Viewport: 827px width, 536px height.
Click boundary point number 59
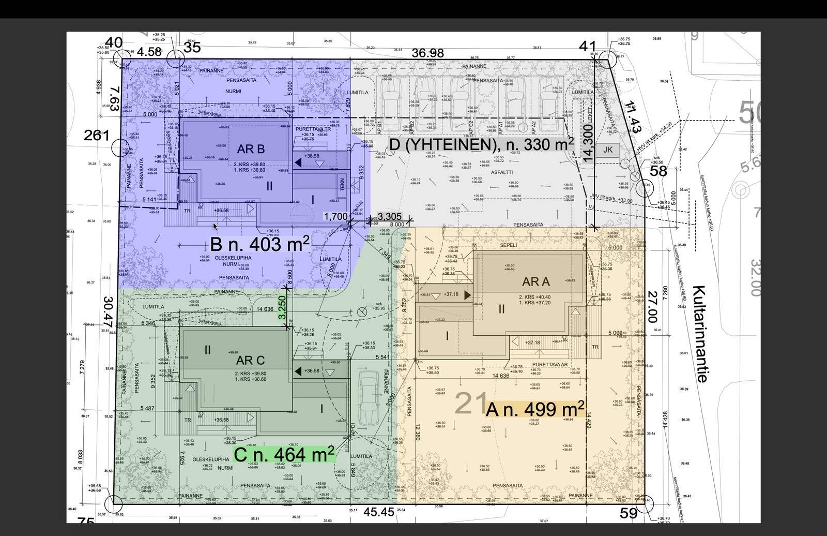pyautogui.click(x=629, y=513)
